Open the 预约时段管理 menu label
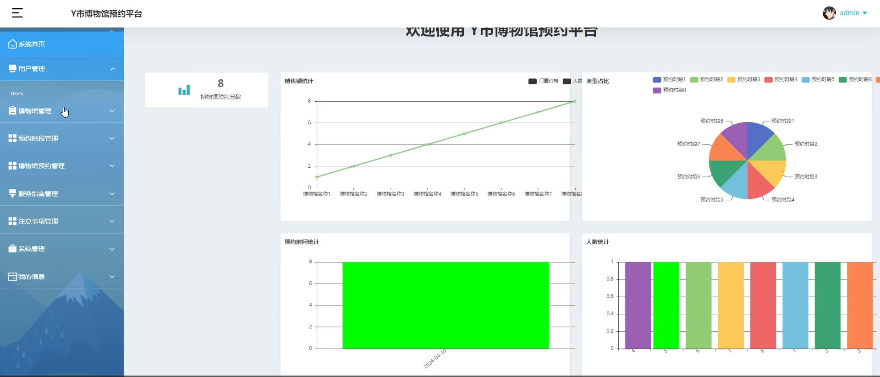 (38, 138)
